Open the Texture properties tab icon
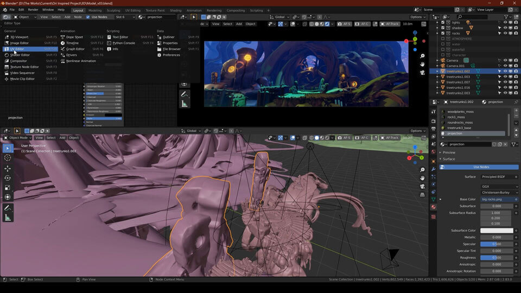The height and width of the screenshot is (293, 521). [x=433, y=216]
